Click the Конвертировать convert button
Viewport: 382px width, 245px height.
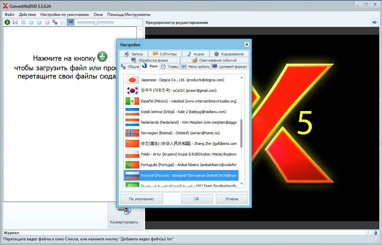pos(124,216)
